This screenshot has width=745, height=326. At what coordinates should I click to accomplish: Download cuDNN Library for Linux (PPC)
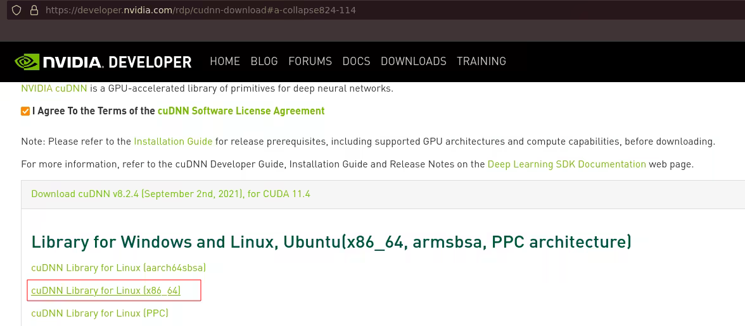click(x=100, y=313)
